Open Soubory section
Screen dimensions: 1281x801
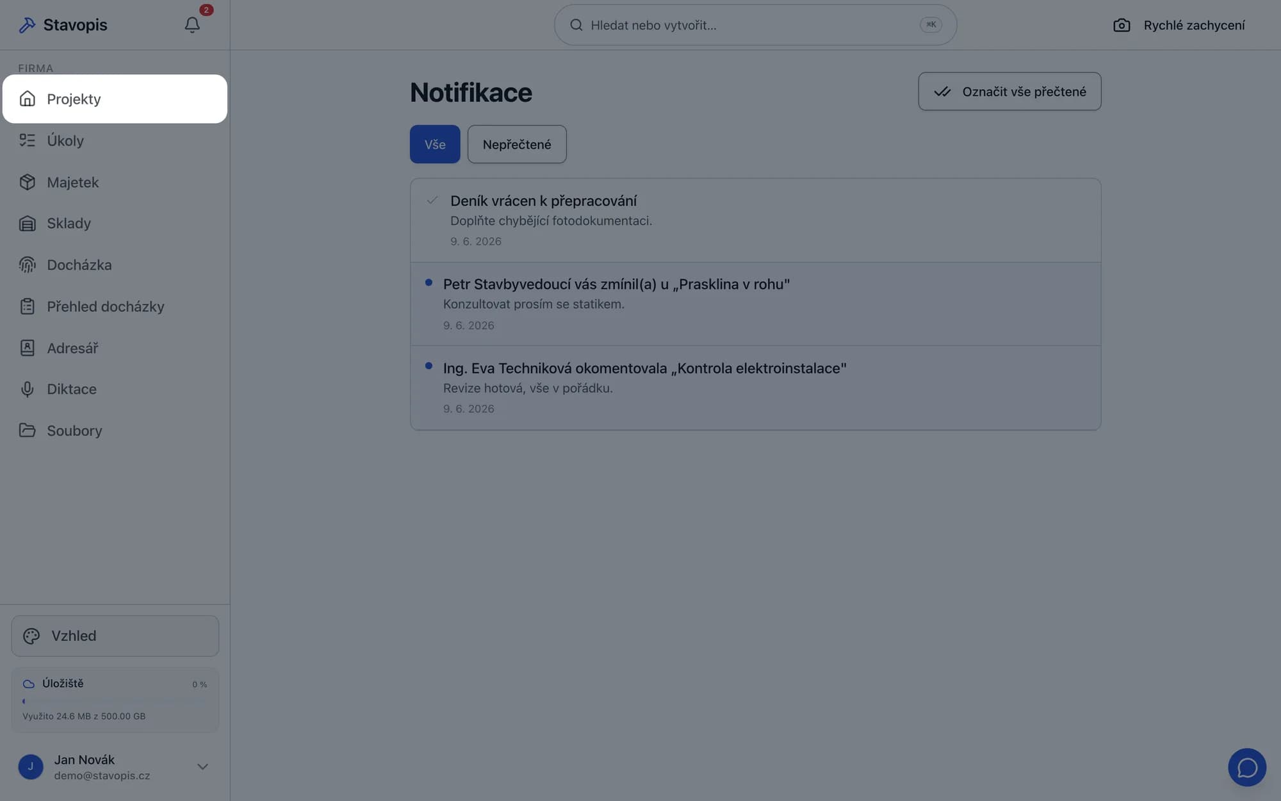click(115, 431)
